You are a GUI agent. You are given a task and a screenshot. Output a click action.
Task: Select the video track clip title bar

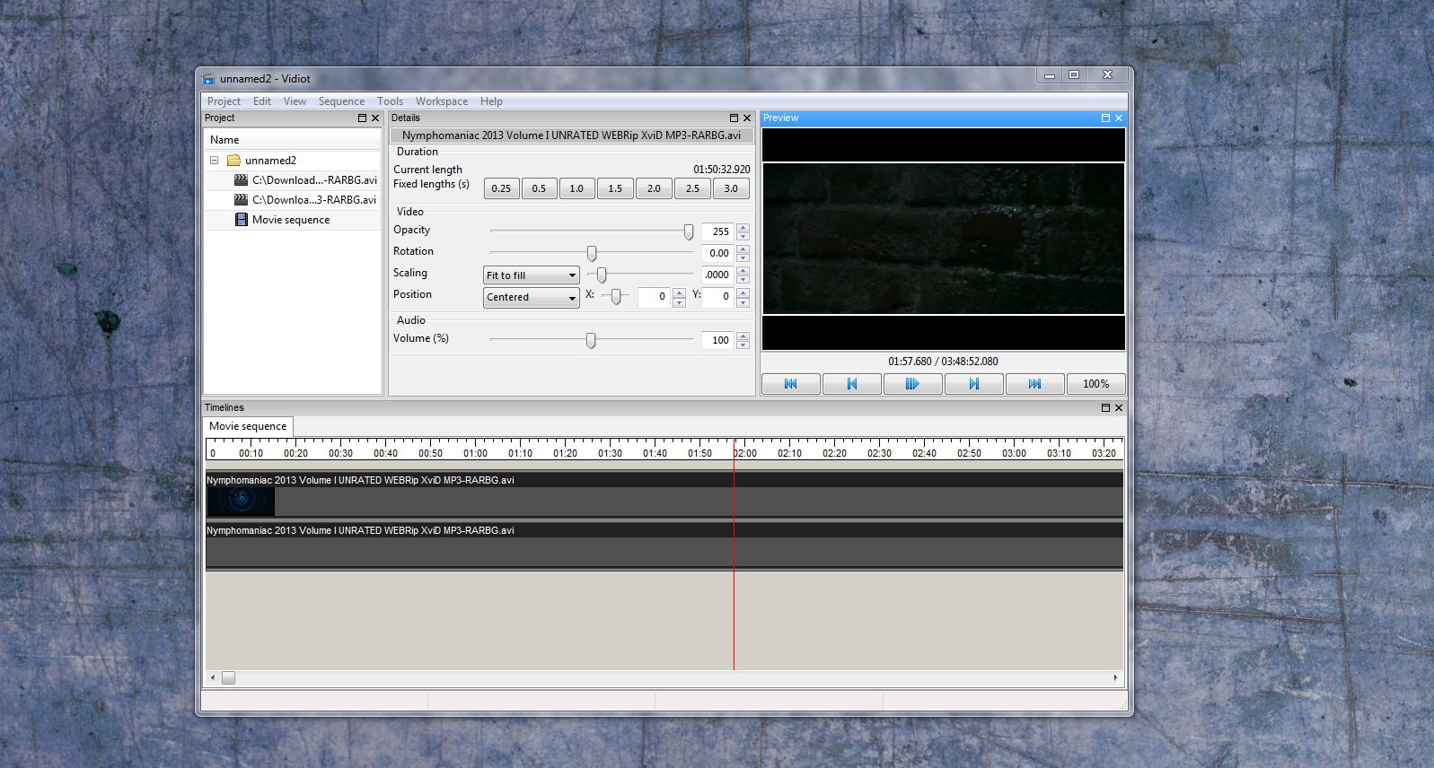664,480
